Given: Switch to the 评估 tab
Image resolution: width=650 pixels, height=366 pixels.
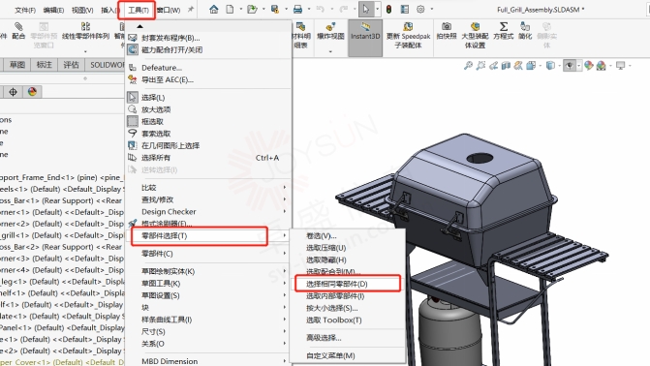Looking at the screenshot, I should pyautogui.click(x=71, y=65).
